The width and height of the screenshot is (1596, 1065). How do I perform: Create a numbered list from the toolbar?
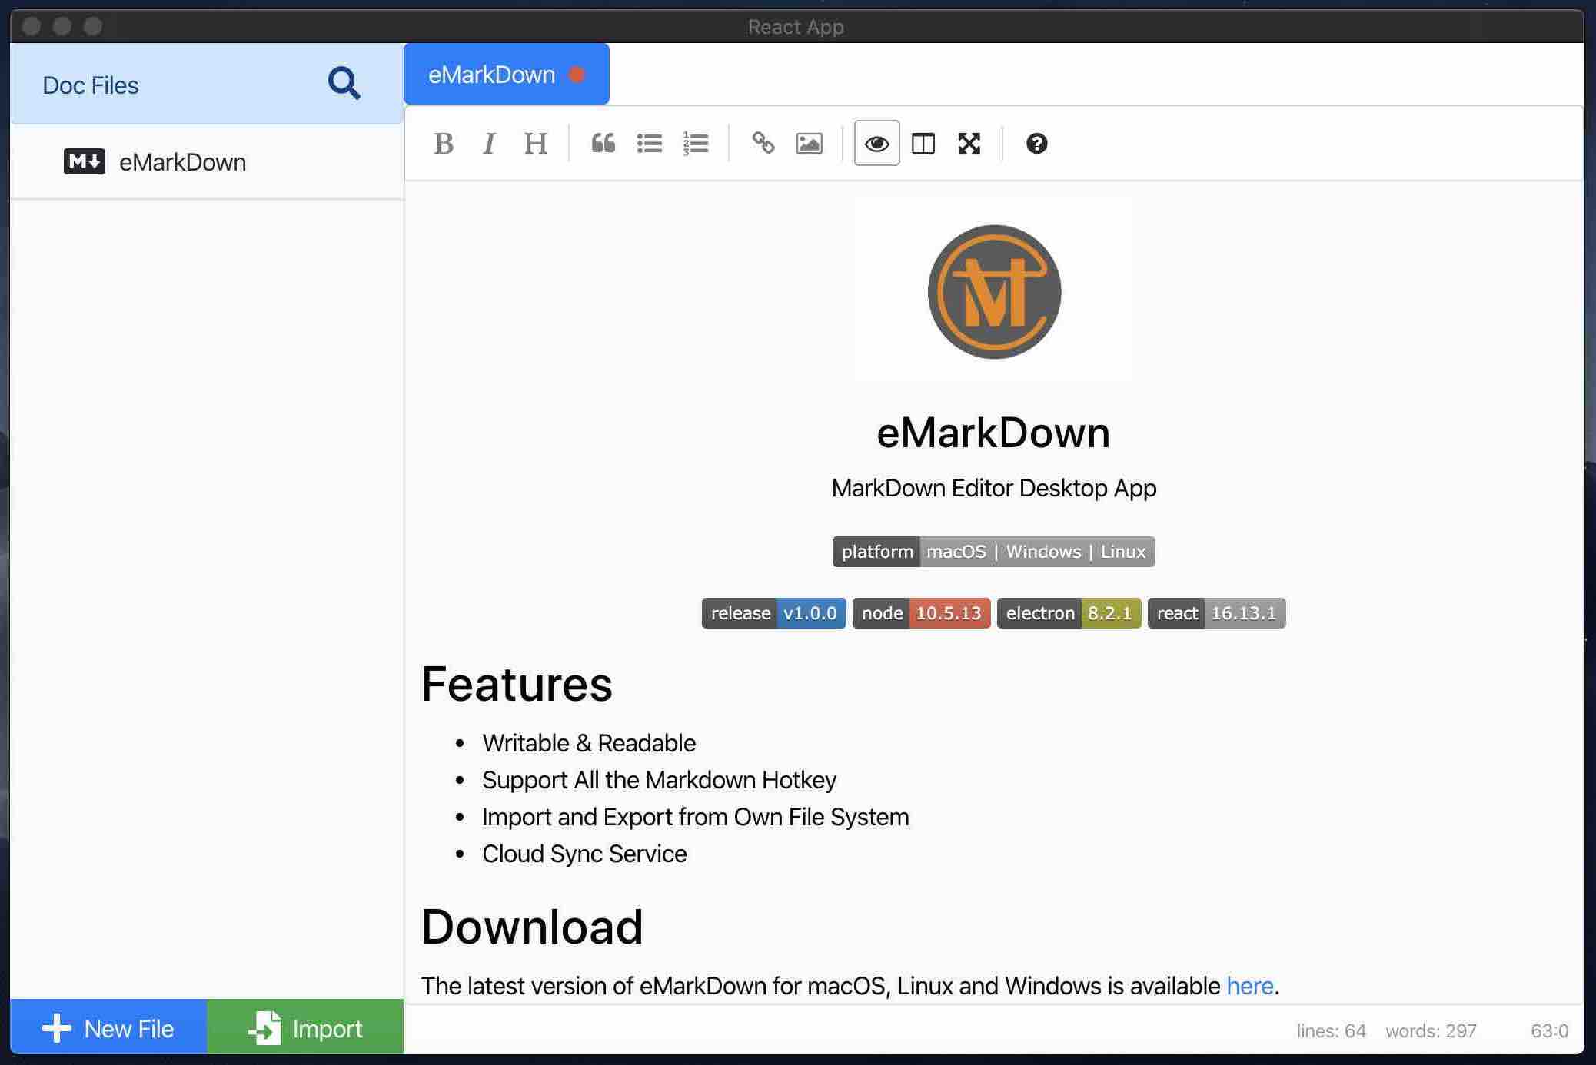pyautogui.click(x=696, y=144)
